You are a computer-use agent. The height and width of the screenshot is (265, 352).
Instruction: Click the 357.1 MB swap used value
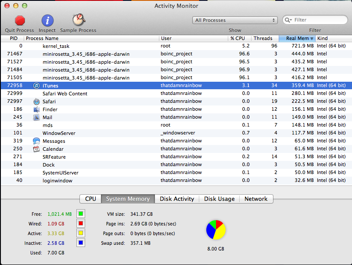pyautogui.click(x=140, y=243)
